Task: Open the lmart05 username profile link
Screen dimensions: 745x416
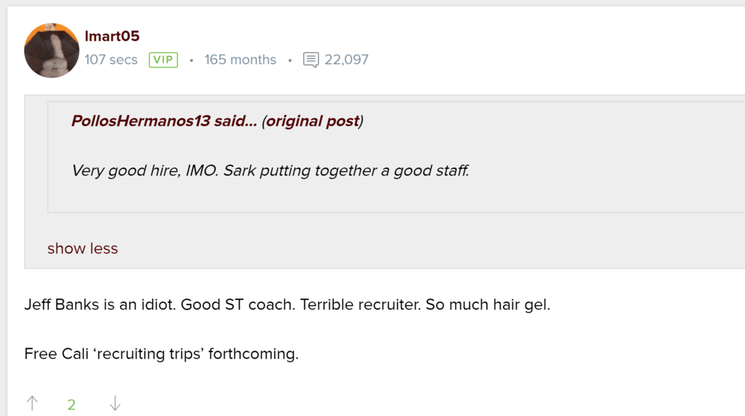Action: 112,36
